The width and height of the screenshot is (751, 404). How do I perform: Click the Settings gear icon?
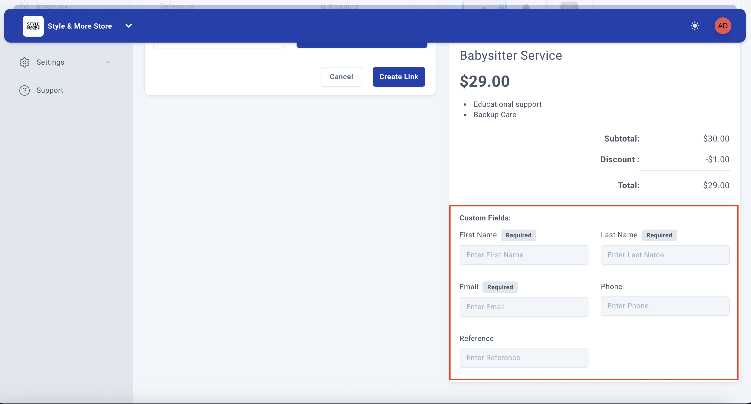24,62
